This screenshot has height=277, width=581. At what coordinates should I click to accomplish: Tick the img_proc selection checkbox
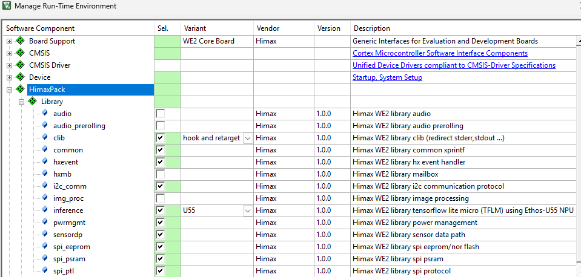[161, 198]
